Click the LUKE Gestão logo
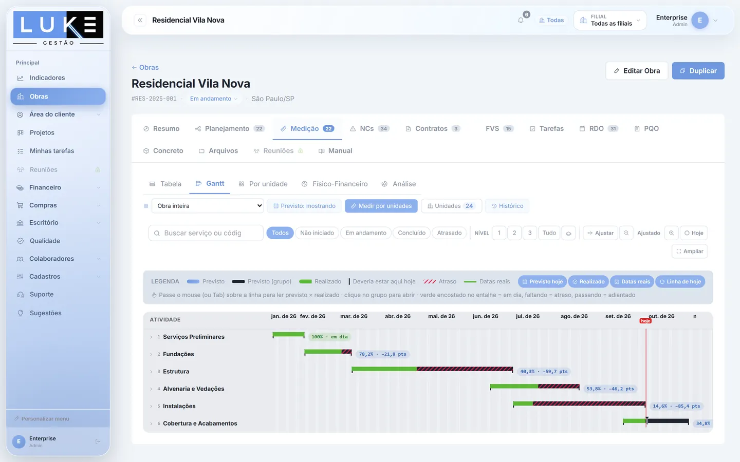 coord(58,28)
